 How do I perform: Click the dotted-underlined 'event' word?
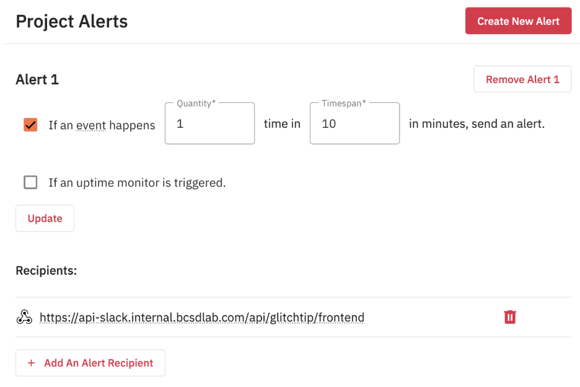(x=91, y=125)
